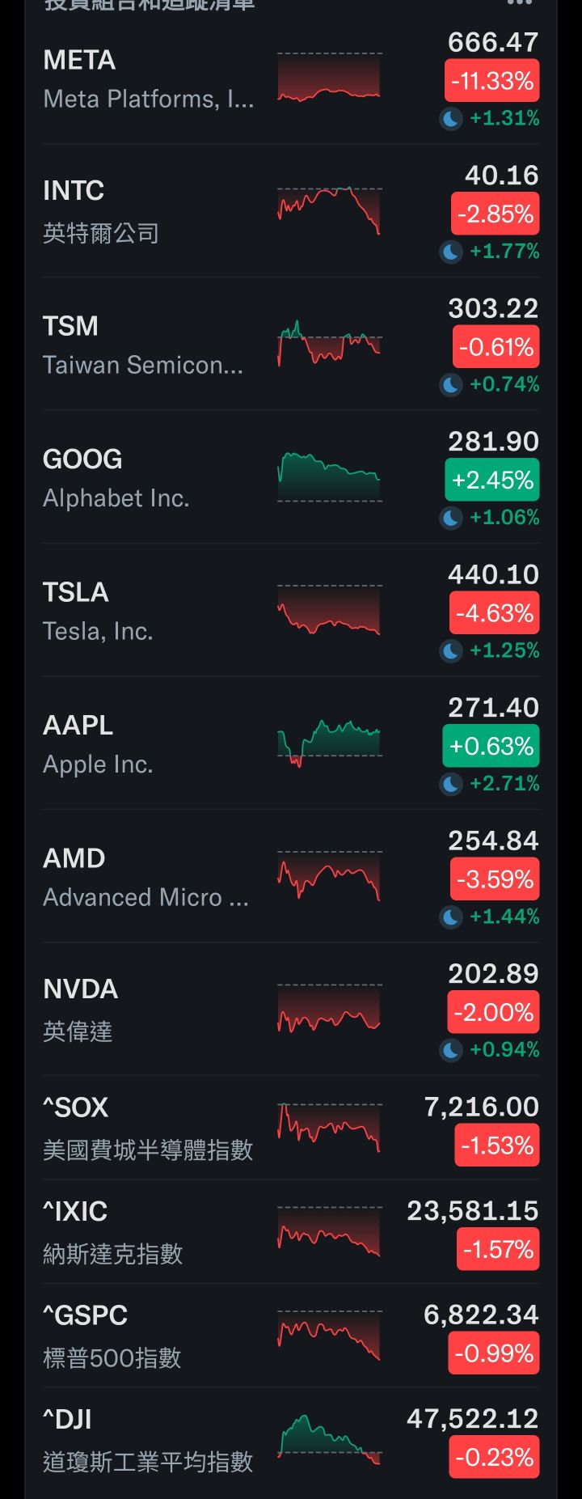This screenshot has width=582, height=1499.
Task: Select the ^GSPC 6,822.34 price value
Action: 481,1315
